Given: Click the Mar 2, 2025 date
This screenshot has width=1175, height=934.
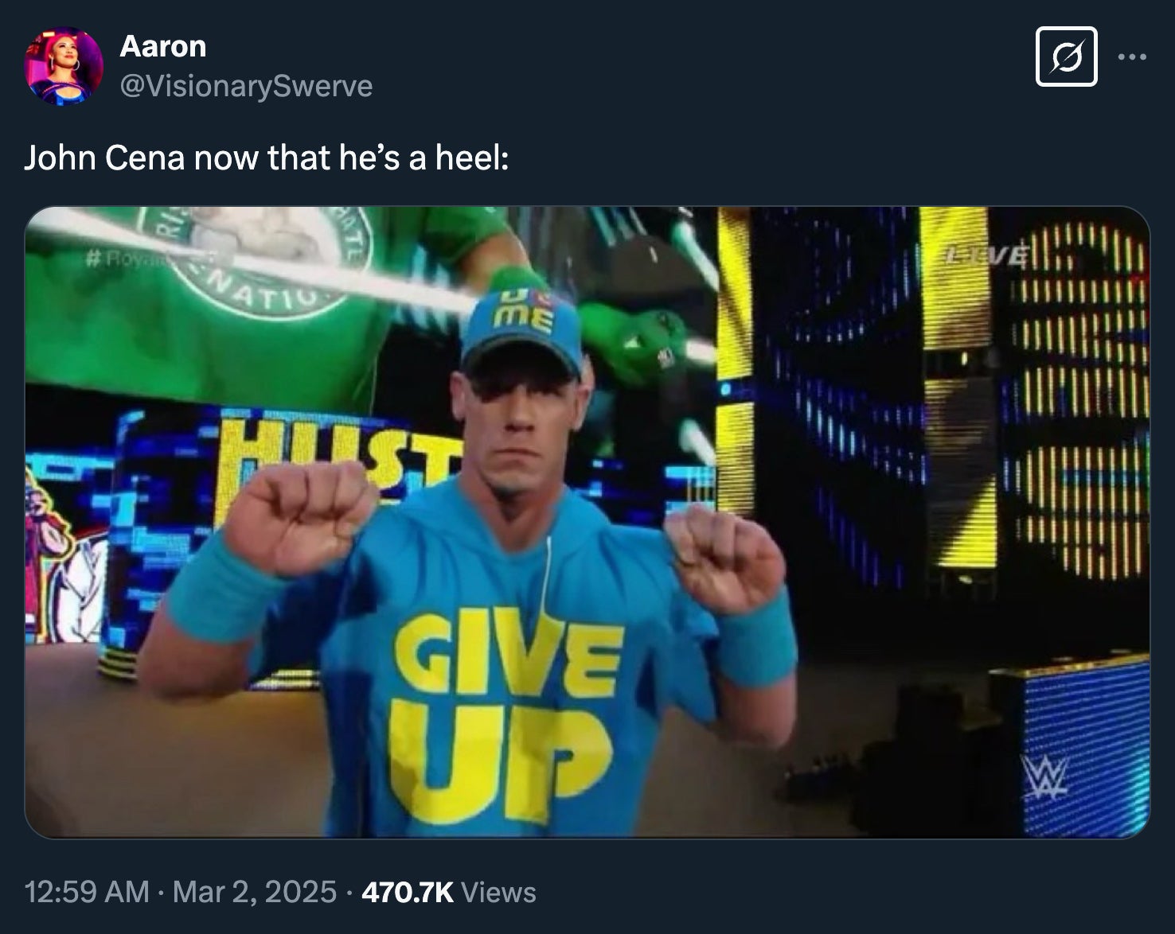Looking at the screenshot, I should pos(254,892).
